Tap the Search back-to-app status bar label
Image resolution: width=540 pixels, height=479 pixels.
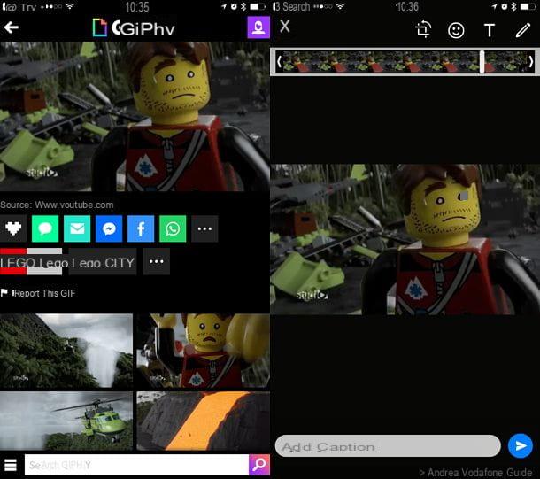click(x=291, y=6)
